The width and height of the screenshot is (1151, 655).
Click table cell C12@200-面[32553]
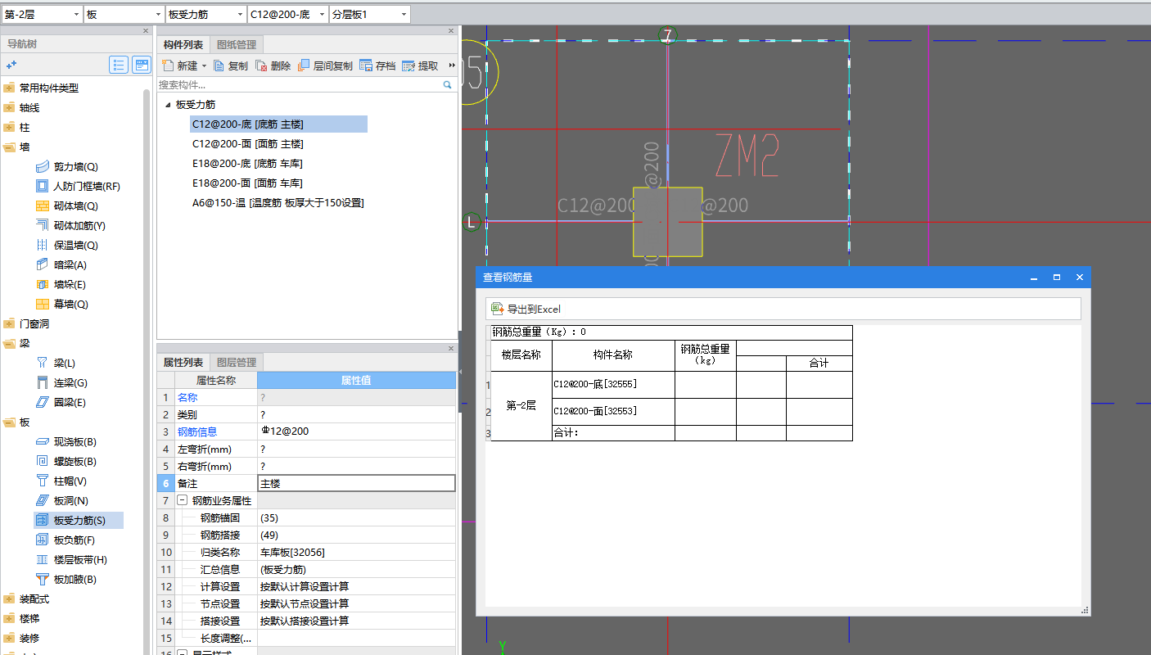(613, 412)
